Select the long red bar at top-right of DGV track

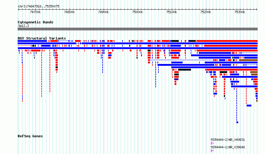tap(227, 41)
